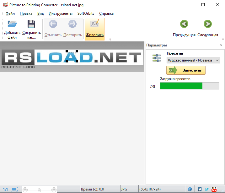
Task: Open the SoftOrbits menu
Action: 86,13
